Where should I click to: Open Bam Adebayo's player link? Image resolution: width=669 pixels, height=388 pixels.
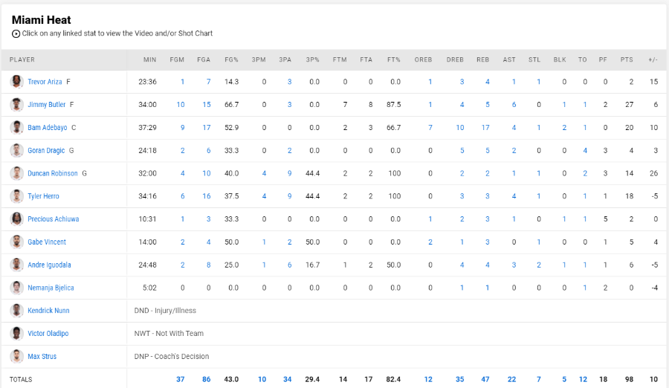[x=48, y=127]
